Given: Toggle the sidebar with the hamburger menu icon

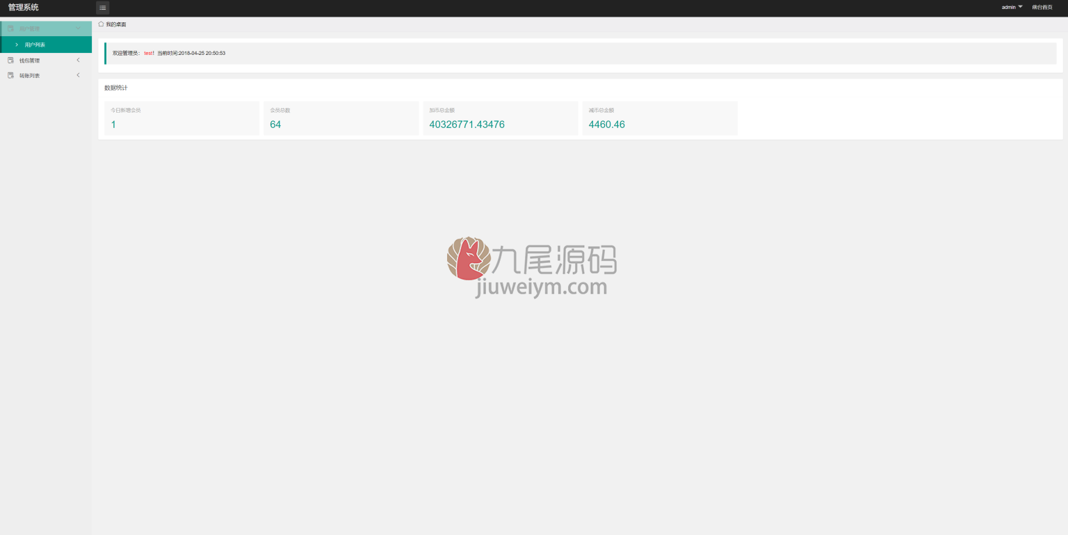Looking at the screenshot, I should (x=102, y=8).
